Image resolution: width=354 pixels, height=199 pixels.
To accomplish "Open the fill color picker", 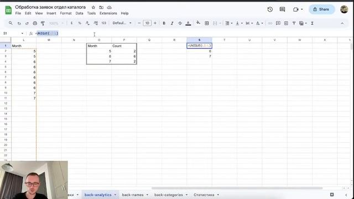I will pyautogui.click(x=198, y=23).
